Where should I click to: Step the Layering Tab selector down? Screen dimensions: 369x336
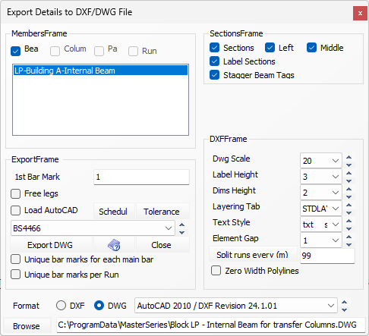pos(349,213)
